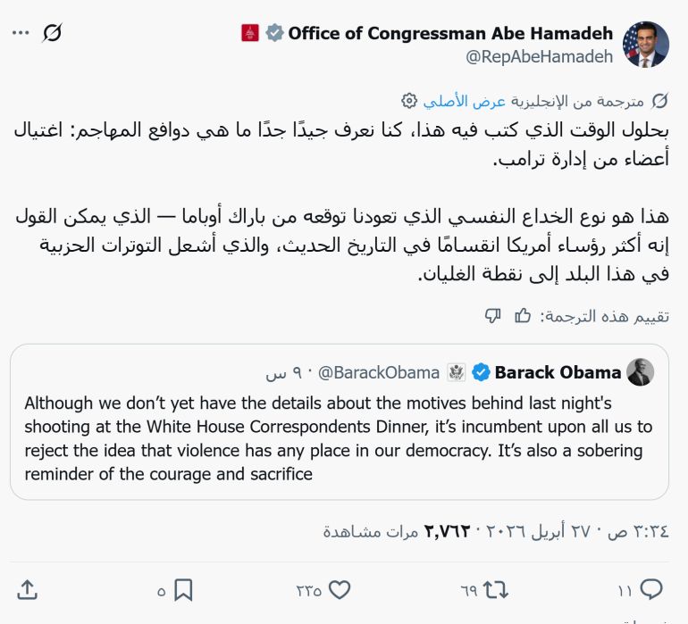Open the repost menu

pyautogui.click(x=494, y=589)
